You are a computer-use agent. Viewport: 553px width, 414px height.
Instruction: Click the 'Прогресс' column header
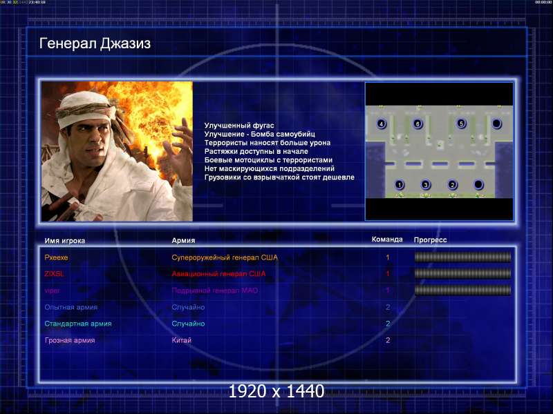(430, 239)
